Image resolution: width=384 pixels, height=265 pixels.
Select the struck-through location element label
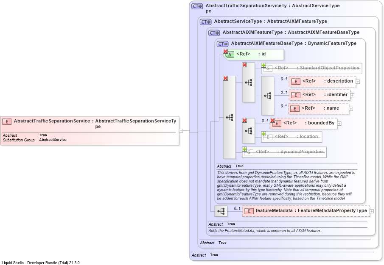(296, 137)
